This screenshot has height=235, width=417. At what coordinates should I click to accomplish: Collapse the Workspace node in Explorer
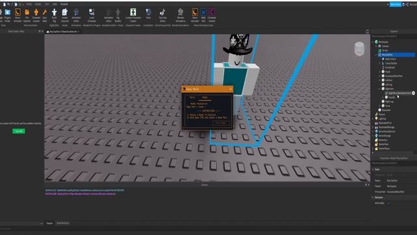[x=373, y=42]
